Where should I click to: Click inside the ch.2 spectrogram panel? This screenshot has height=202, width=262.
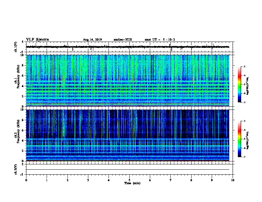(x=128, y=135)
